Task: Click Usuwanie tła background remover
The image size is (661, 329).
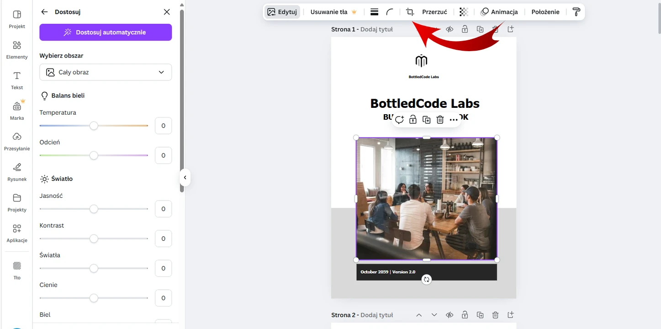Action: coord(333,12)
